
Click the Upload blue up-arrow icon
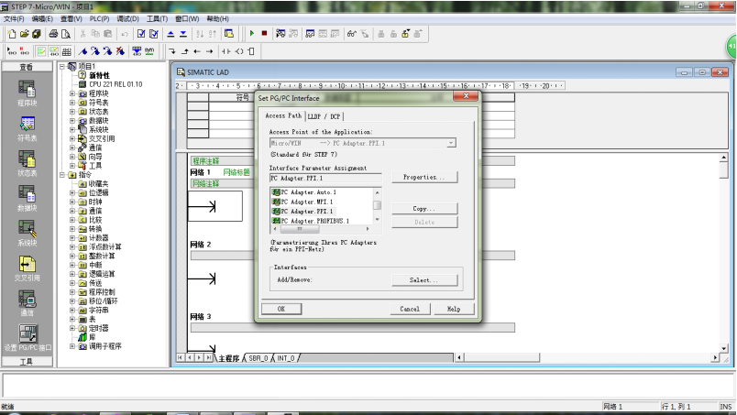[170, 34]
